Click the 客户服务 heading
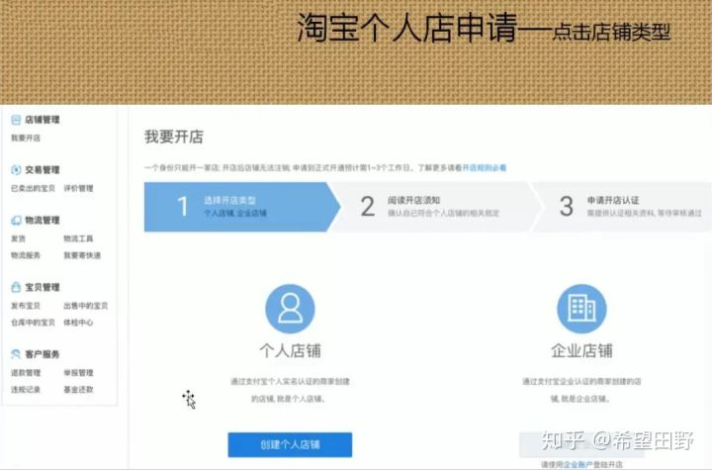712x470 pixels. (x=43, y=353)
